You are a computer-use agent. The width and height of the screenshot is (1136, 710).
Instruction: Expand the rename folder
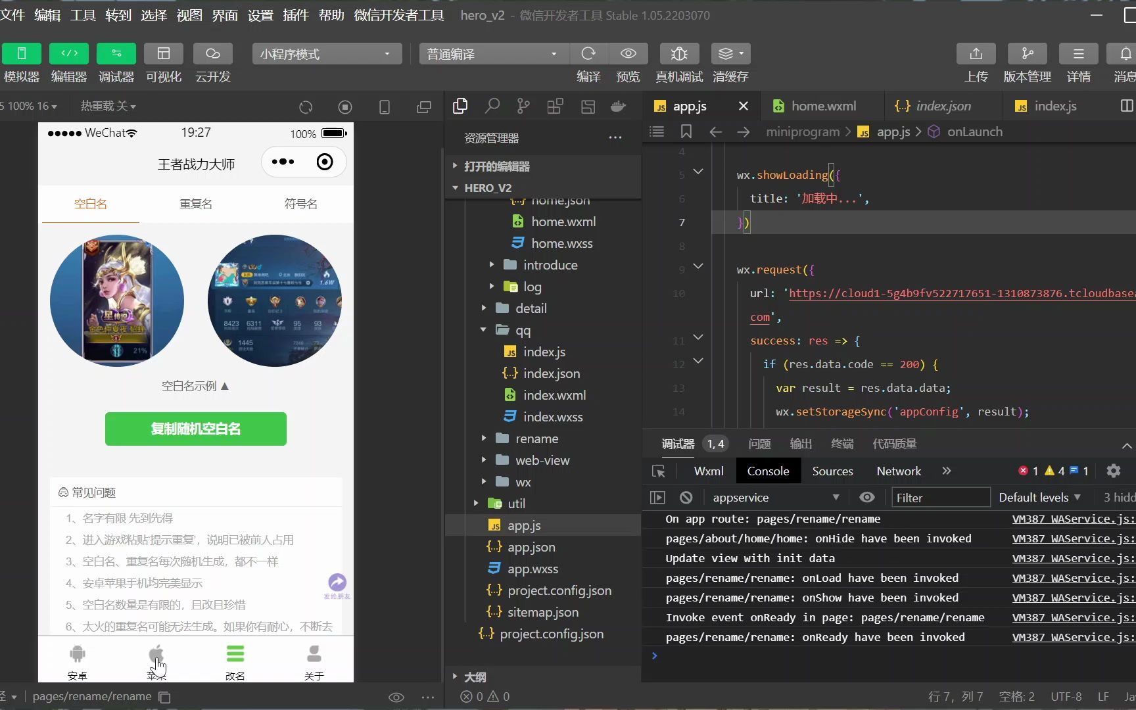(x=542, y=438)
